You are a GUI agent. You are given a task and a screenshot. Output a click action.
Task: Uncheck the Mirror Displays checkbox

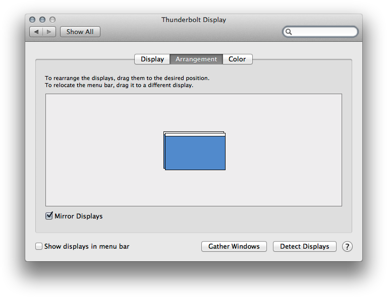pyautogui.click(x=49, y=216)
